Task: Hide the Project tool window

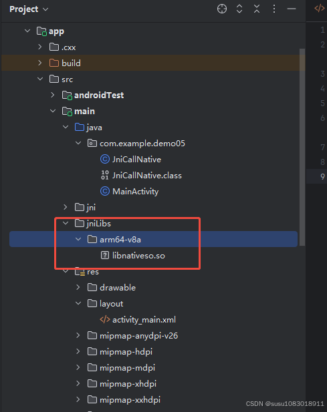Action: coord(292,9)
